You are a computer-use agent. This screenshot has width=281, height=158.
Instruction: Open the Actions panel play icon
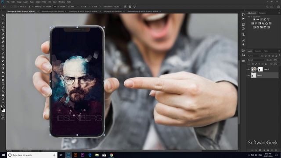coord(243,18)
